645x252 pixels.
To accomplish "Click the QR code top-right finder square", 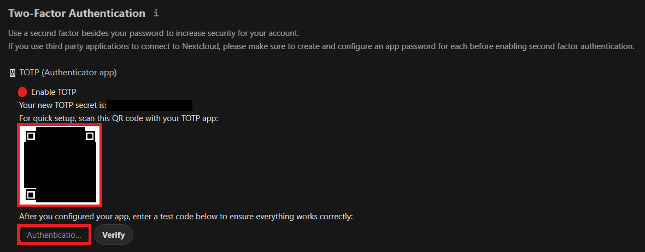I will pos(90,136).
